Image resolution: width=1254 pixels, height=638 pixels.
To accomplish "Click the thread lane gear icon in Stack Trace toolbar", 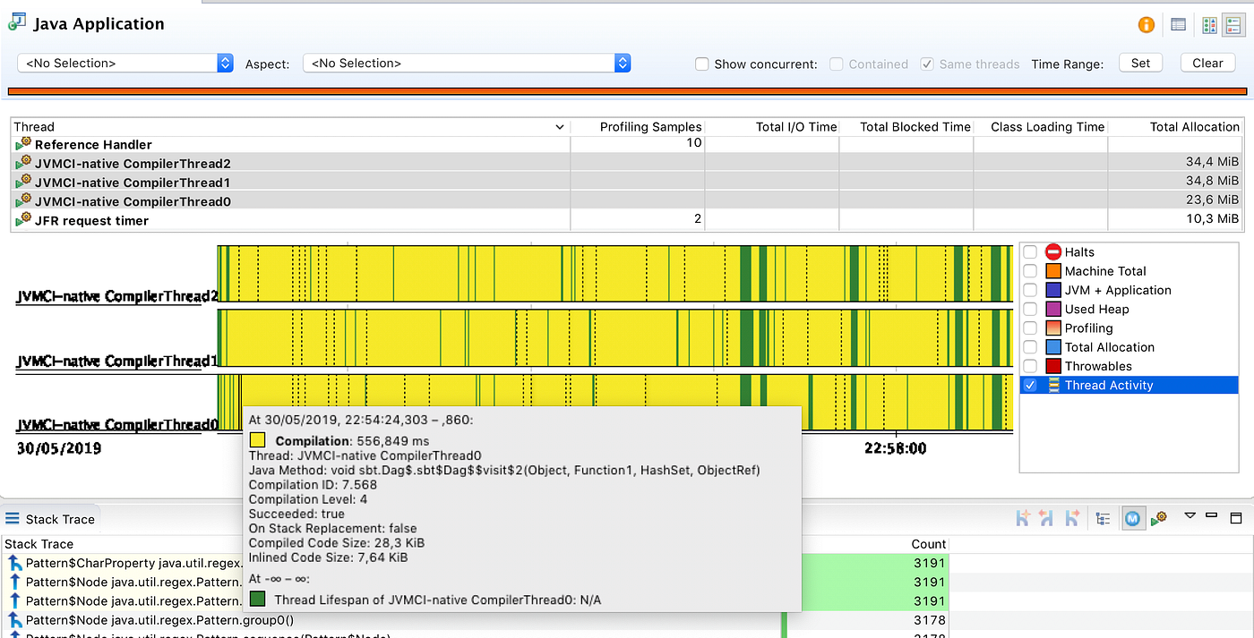I will point(1158,517).
